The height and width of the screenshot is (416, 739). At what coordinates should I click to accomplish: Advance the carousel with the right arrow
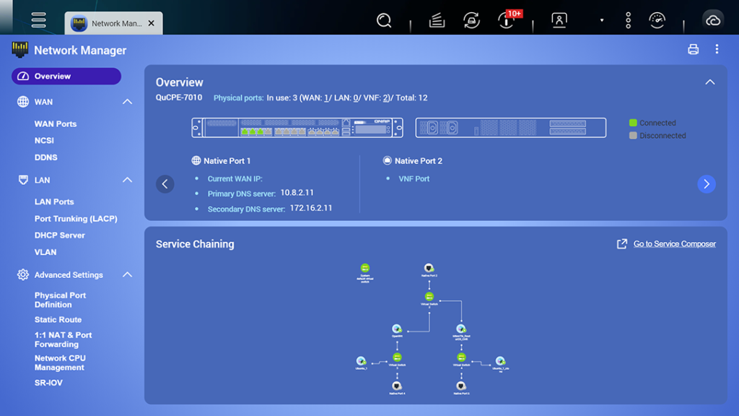[707, 183]
